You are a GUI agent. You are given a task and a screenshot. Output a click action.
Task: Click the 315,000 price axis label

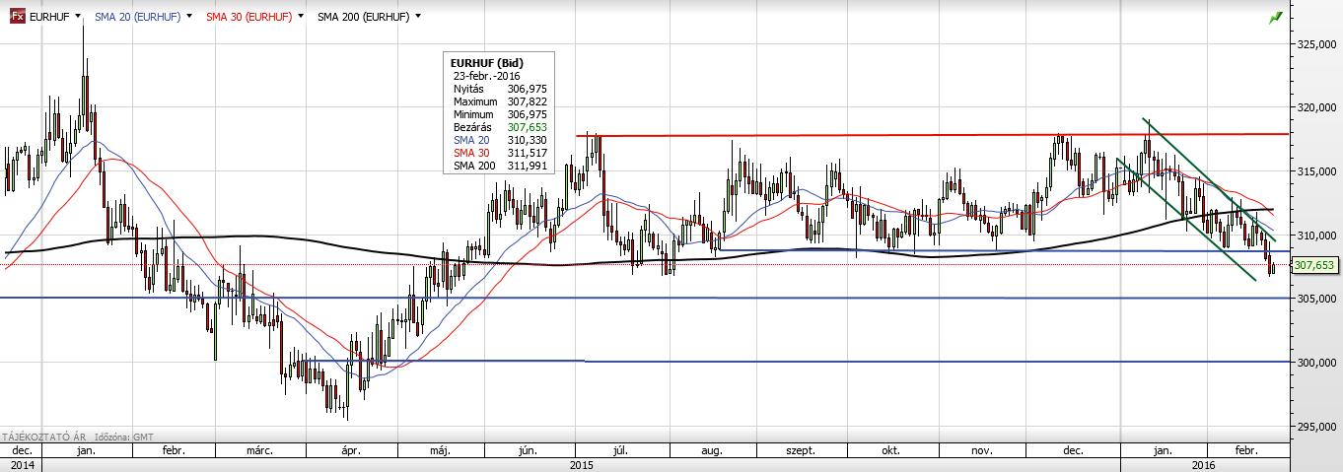click(x=1316, y=172)
